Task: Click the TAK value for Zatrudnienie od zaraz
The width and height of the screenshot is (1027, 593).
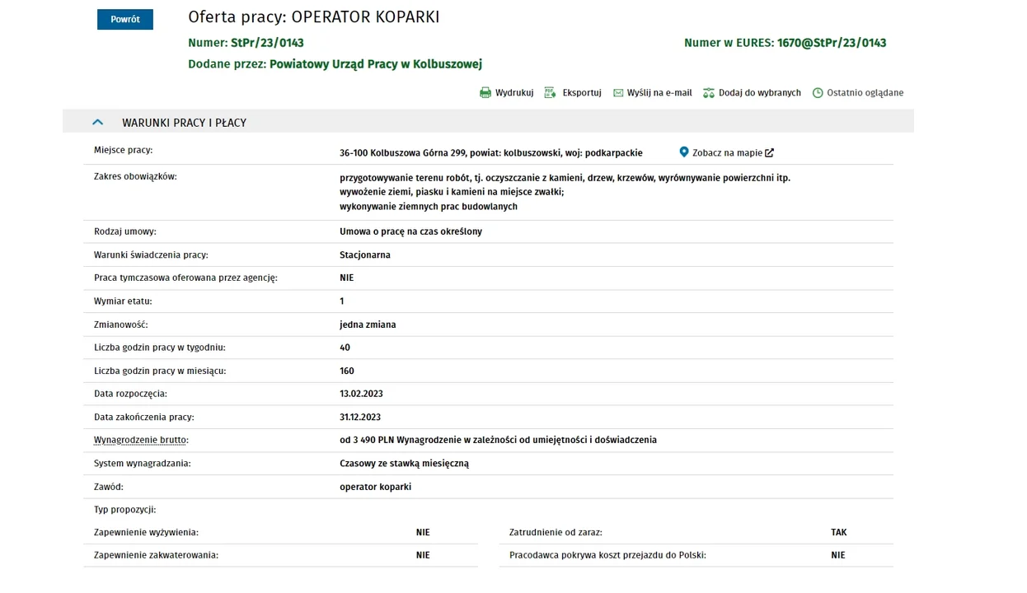Action: pyautogui.click(x=839, y=533)
